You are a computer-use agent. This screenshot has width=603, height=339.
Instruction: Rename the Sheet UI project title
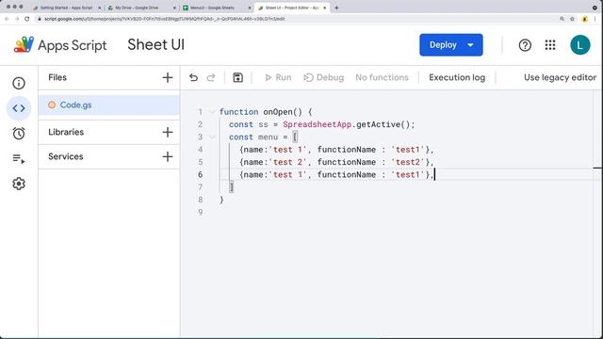(155, 45)
